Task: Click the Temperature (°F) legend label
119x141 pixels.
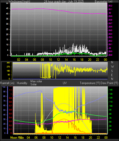Action: [90, 83]
